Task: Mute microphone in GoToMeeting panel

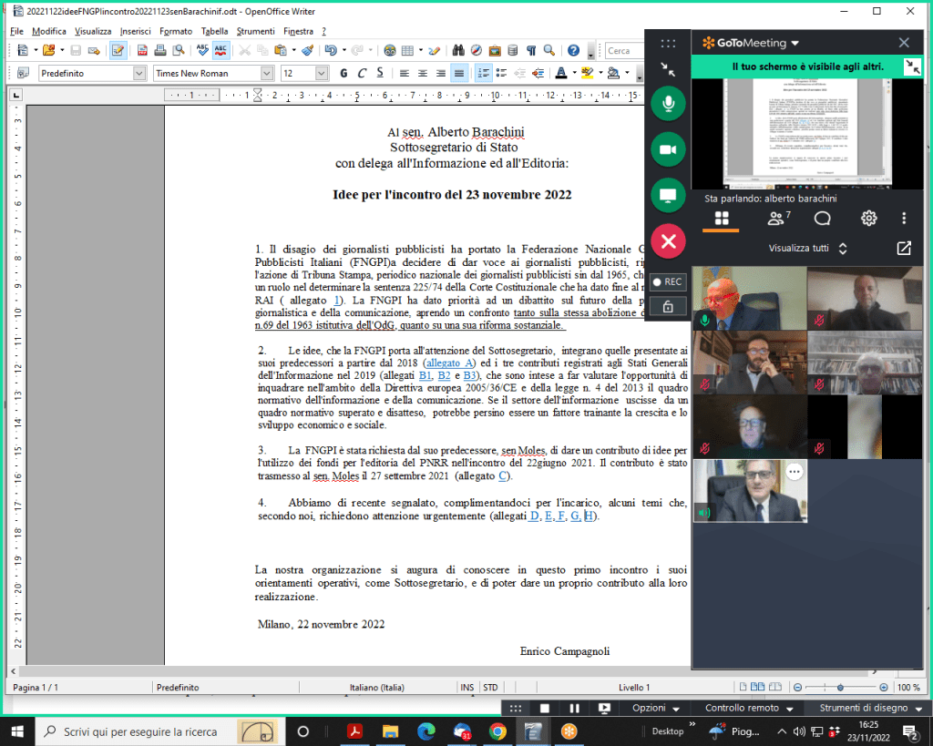Action: [668, 105]
